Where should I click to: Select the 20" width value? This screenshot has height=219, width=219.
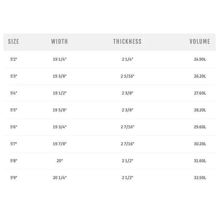59,161
